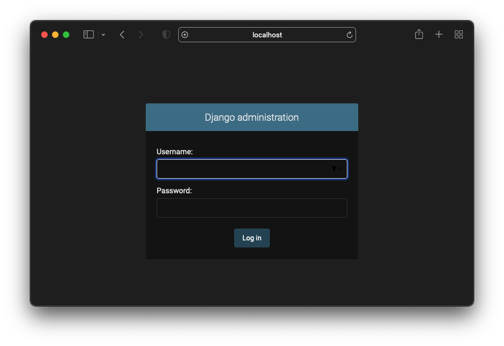The width and height of the screenshot is (504, 346).
Task: Toggle the Safari sidebar icon
Action: coord(88,34)
